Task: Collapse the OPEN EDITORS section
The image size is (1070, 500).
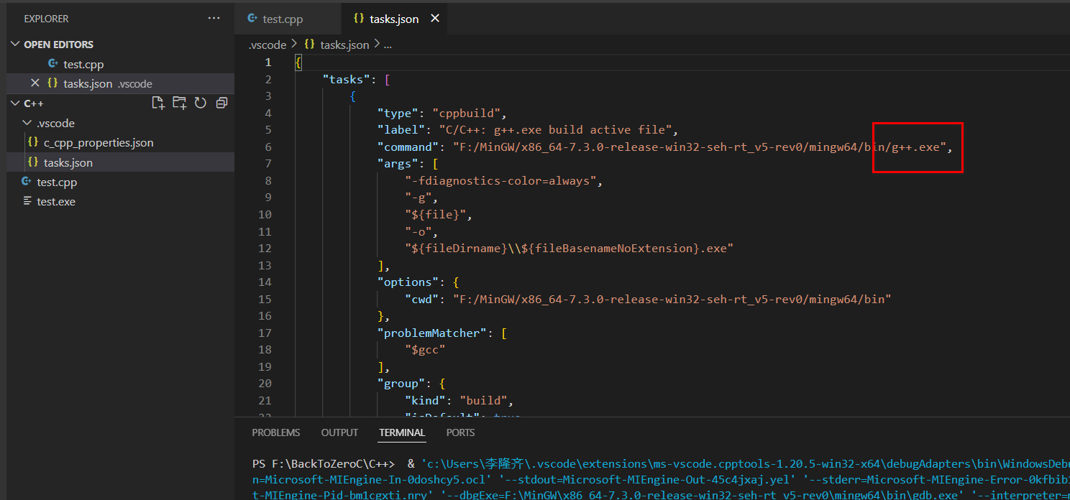Action: coord(16,44)
